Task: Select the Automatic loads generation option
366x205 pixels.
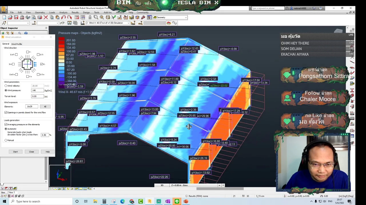Action: 6,129
